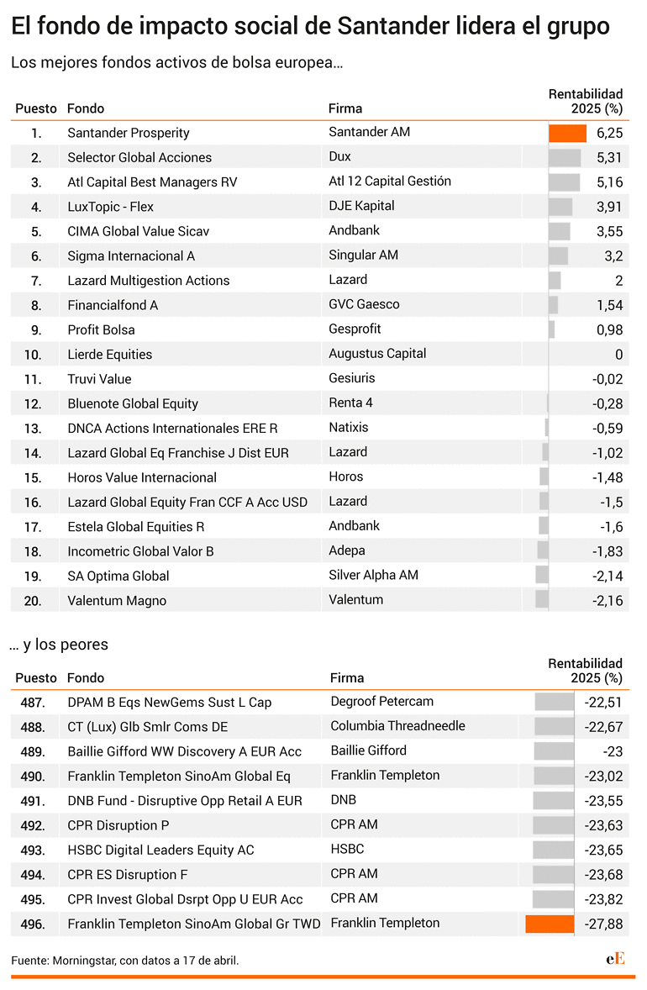Viewport: 647px width, 990px height.
Task: Click the orange bar for Santander Prosperity
Action: (x=567, y=134)
